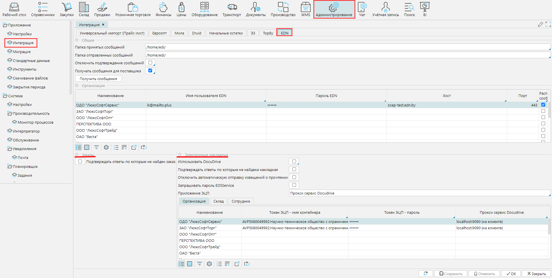This screenshot has height=278, width=552.
Task: Enable Отключить подтверждение сообщений checkbox
Action: [150, 63]
